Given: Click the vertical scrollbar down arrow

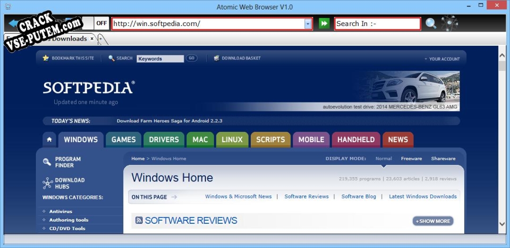Looking at the screenshot, I should pyautogui.click(x=502, y=224).
